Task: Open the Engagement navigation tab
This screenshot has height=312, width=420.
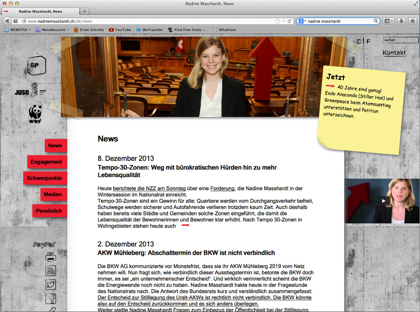Action: click(x=47, y=162)
